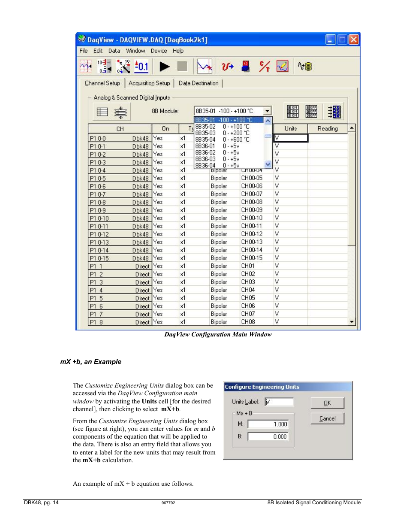Click the gray Stop acquisition square

(182, 67)
